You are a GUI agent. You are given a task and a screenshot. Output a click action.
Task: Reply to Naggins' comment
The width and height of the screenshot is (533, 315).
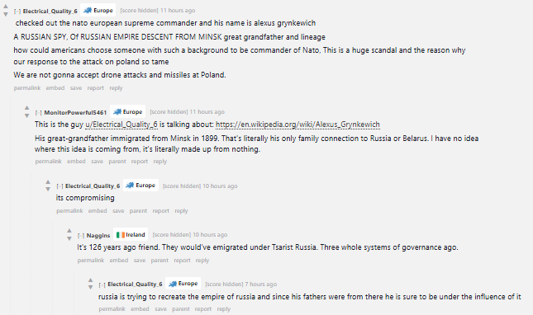202,261
